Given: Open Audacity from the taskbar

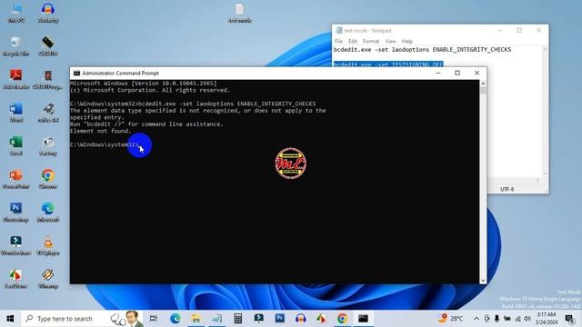Looking at the screenshot, I should [301, 319].
